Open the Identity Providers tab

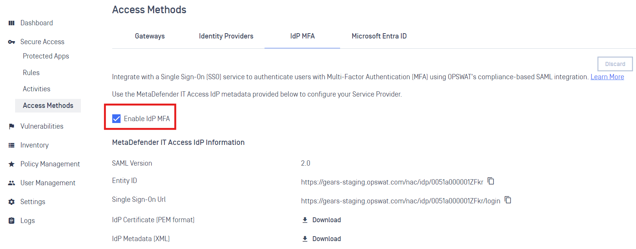(x=226, y=36)
